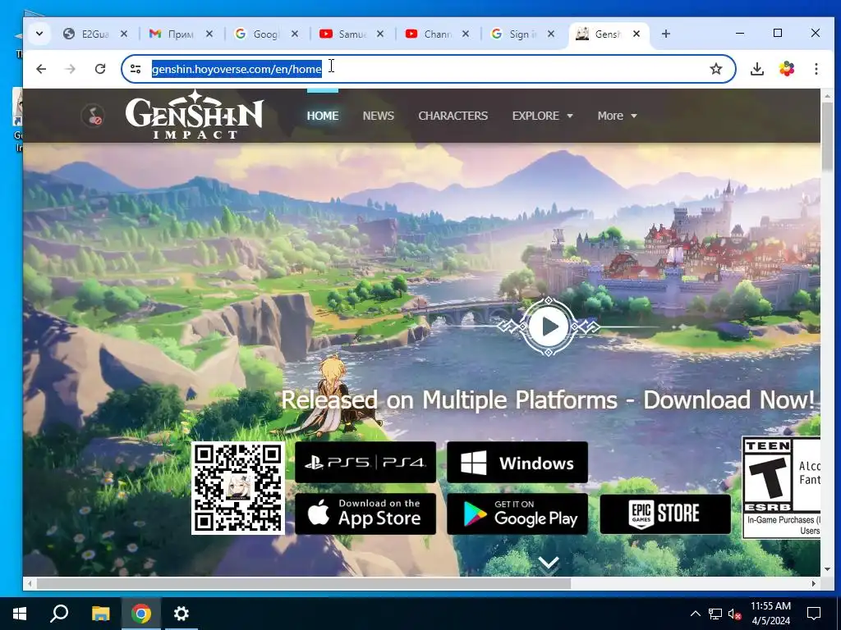Viewport: 841px width, 630px height.
Task: Play the trailer video
Action: (x=548, y=326)
